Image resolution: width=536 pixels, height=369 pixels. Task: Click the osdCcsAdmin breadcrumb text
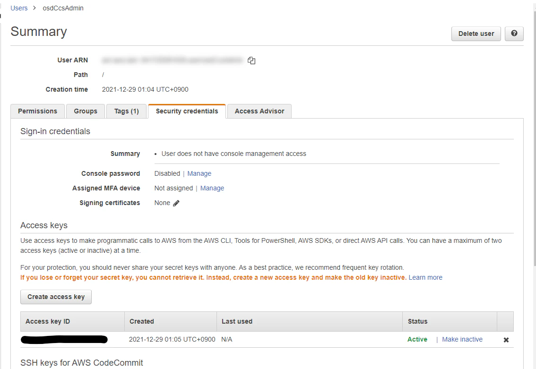coord(63,8)
